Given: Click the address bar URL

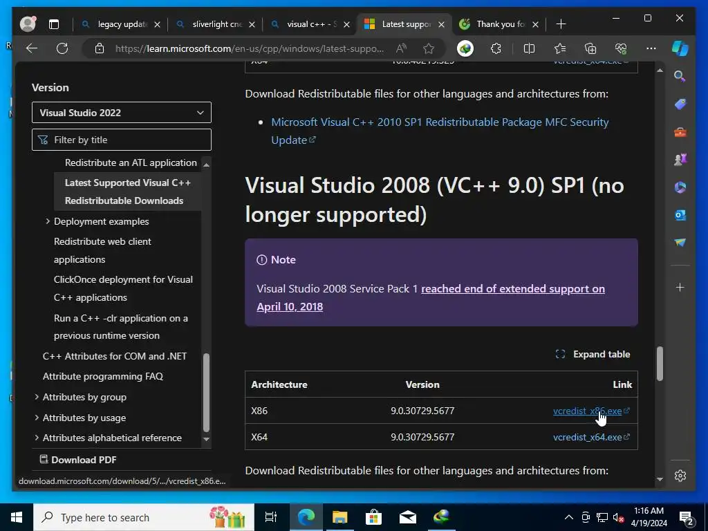Looking at the screenshot, I should pos(249,48).
